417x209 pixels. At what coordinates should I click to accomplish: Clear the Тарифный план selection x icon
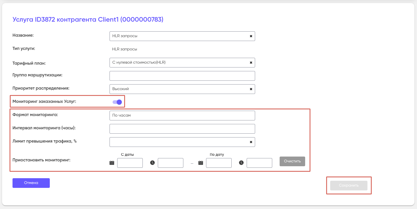(251, 63)
